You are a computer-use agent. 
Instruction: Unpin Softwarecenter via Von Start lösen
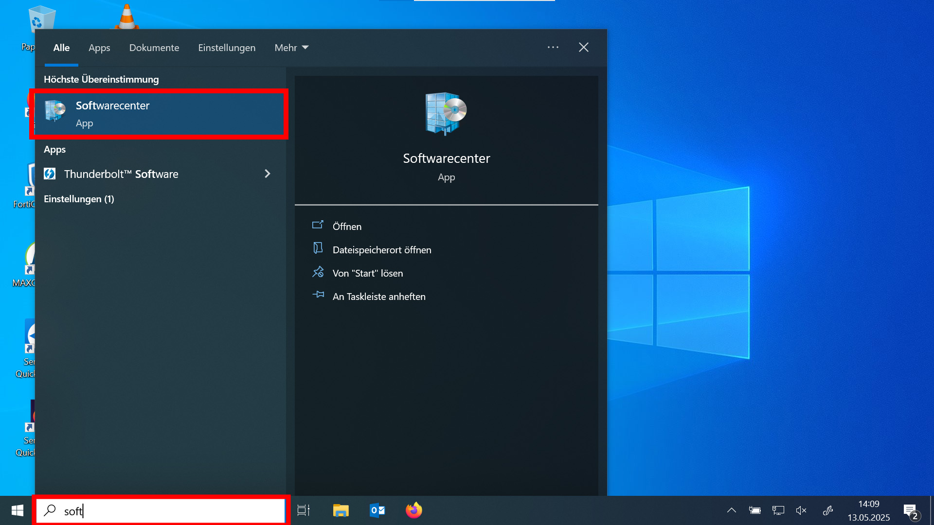point(368,273)
